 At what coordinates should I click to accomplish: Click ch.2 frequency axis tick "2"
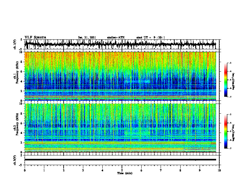(22, 143)
